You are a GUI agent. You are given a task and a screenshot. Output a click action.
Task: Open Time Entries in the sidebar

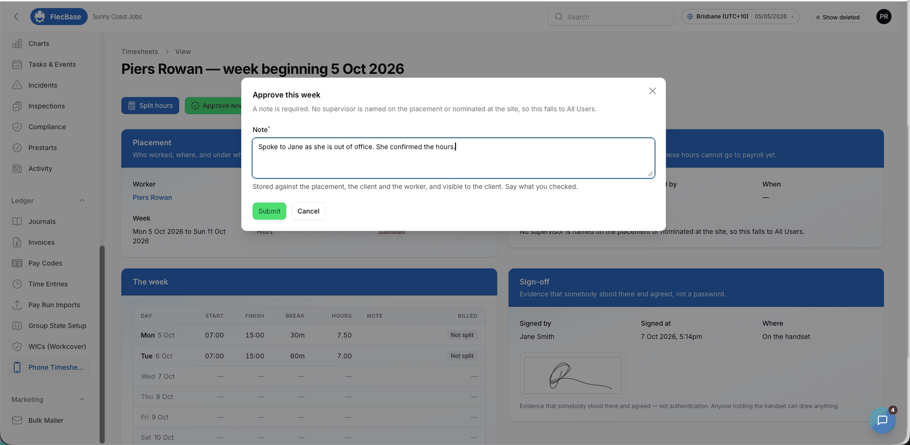(x=49, y=284)
